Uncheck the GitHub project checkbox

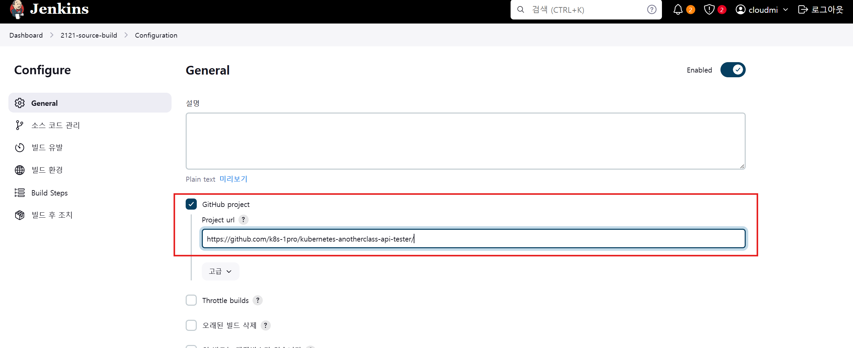(x=191, y=204)
